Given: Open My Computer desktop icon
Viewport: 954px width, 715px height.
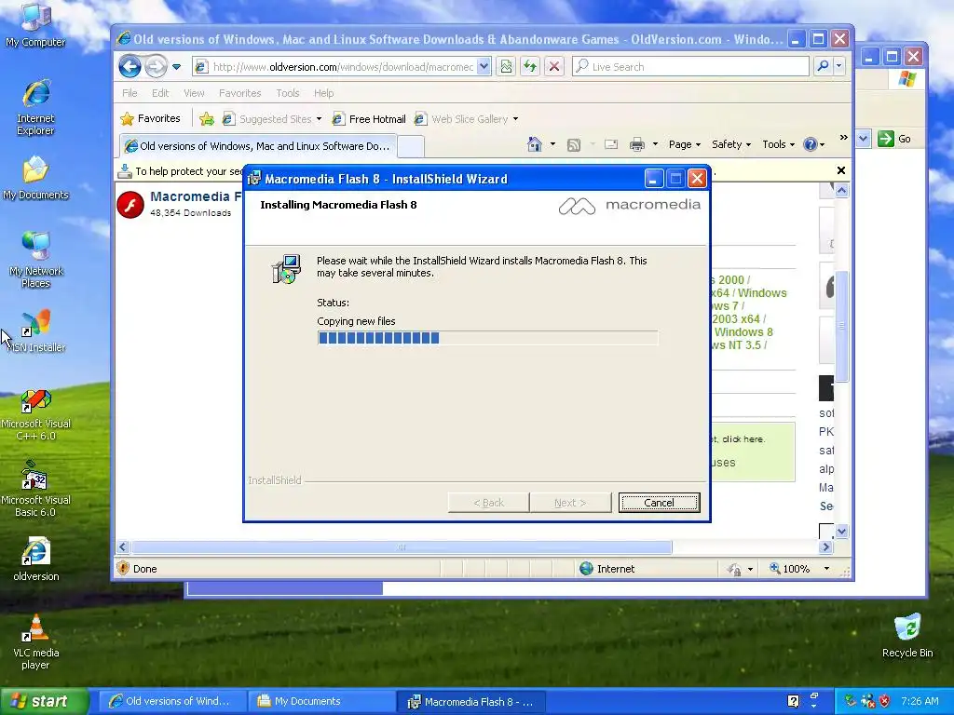Looking at the screenshot, I should (35, 24).
